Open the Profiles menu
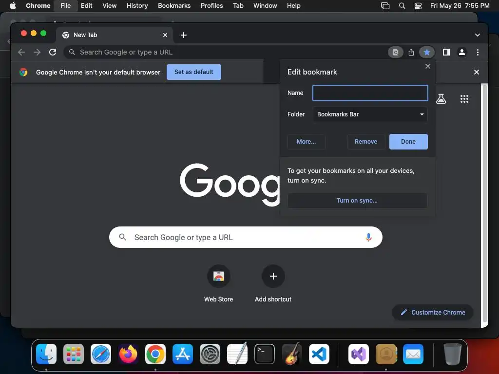Screen dimensions: 499x374 [x=211, y=6]
